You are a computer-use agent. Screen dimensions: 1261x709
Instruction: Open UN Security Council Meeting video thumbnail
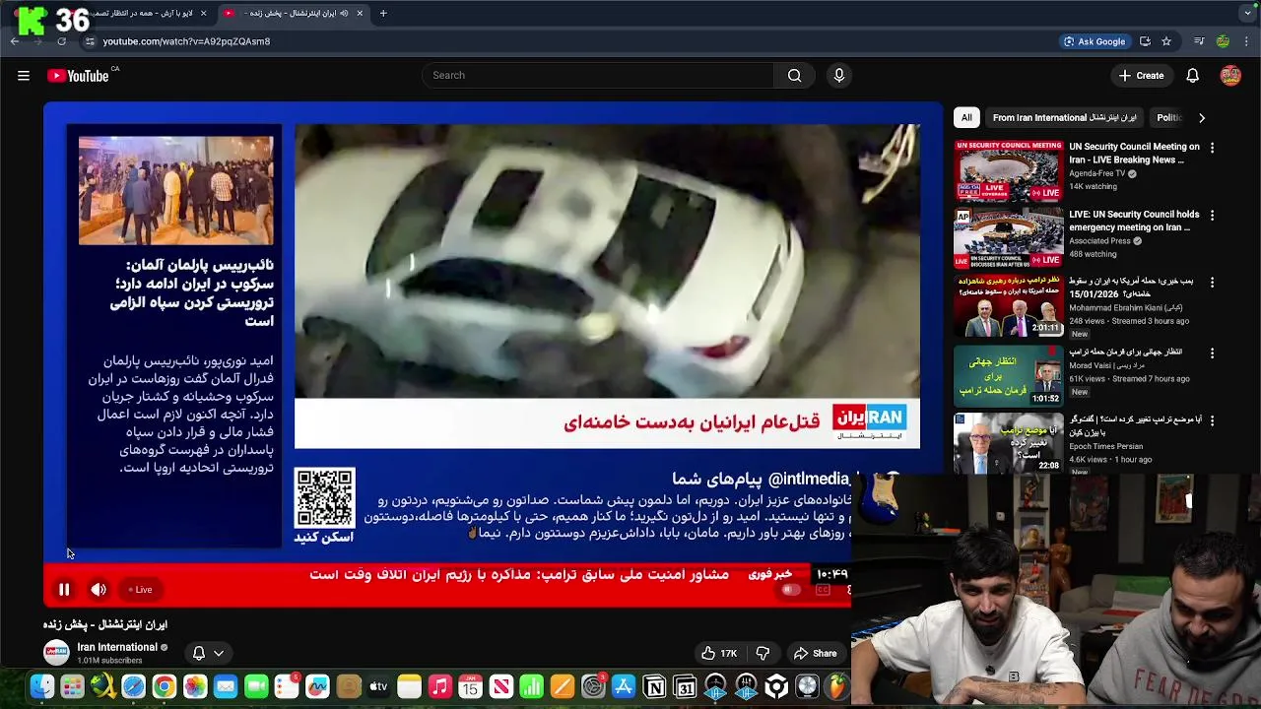click(x=1008, y=170)
